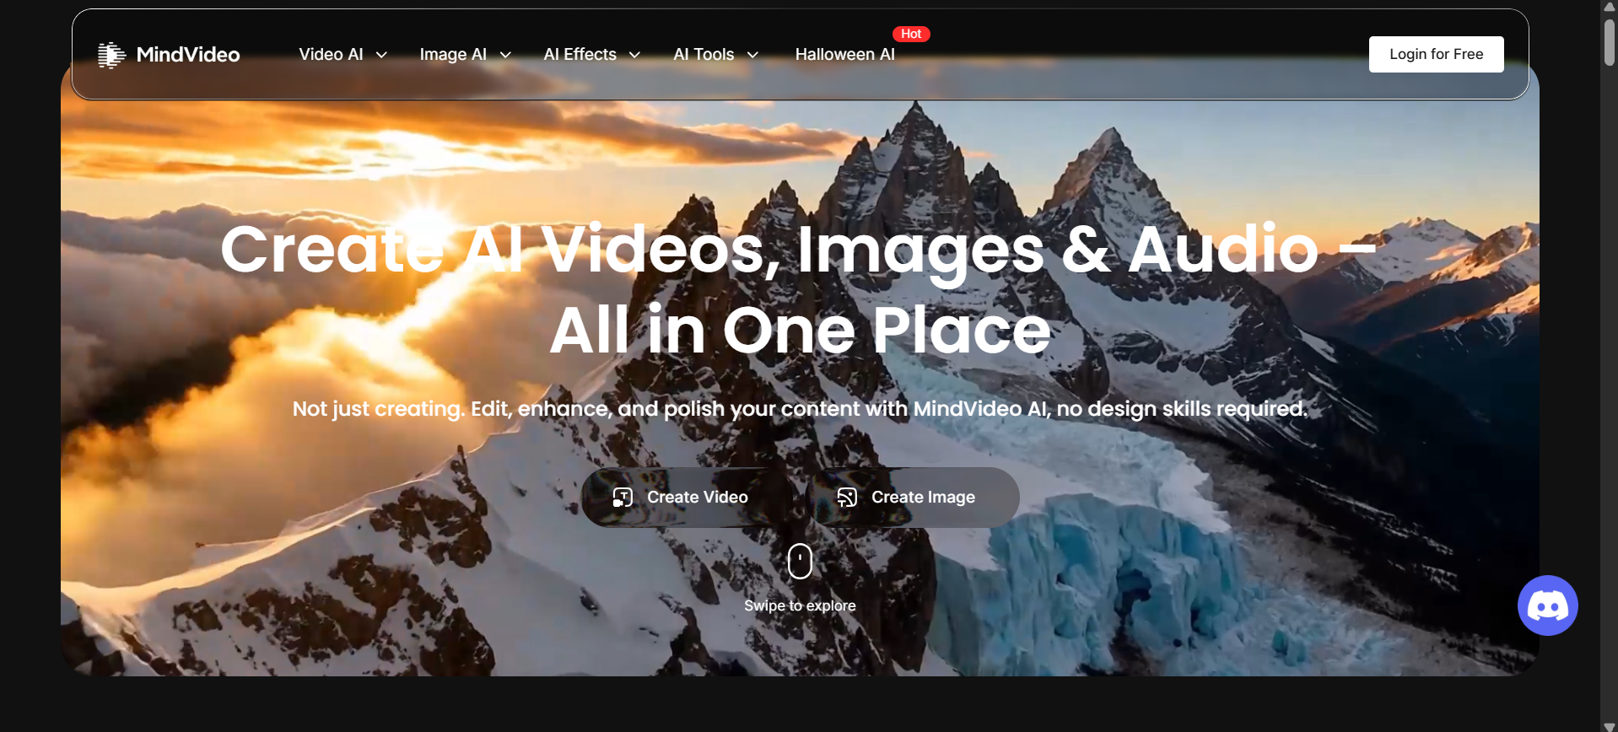Open the AI Effects menu
This screenshot has width=1618, height=732.
(x=580, y=55)
